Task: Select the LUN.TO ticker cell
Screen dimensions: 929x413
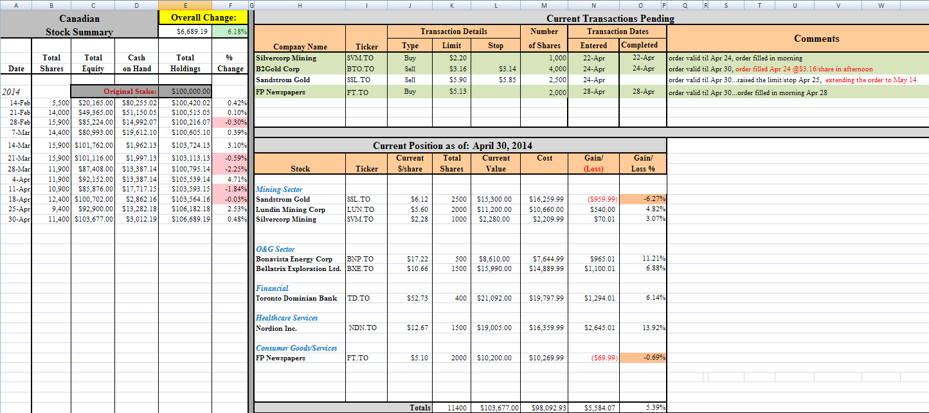Action: [x=366, y=209]
